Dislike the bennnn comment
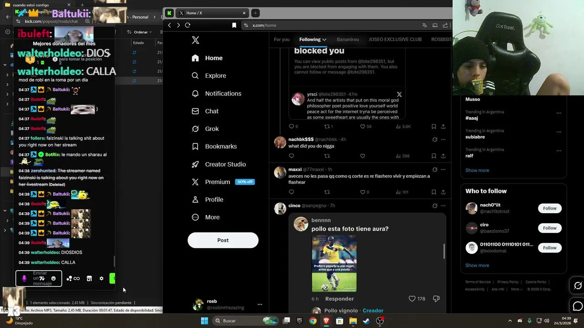Viewport: 584px width, 328px height. pyautogui.click(x=436, y=298)
